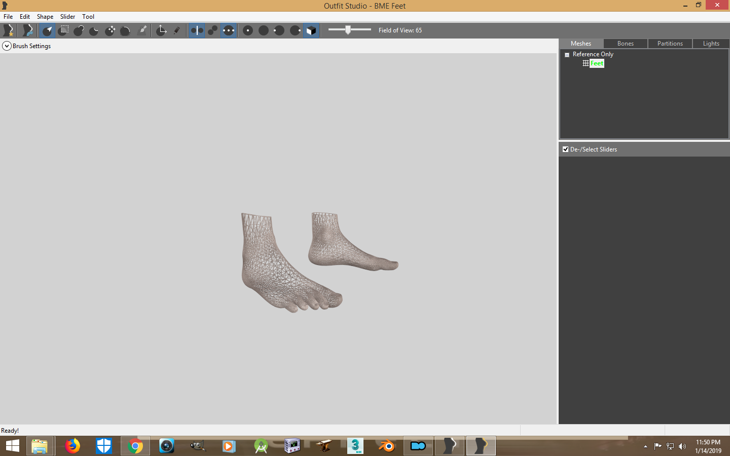Image resolution: width=730 pixels, height=456 pixels.
Task: Click the Field of View: 65 label
Action: coord(400,30)
